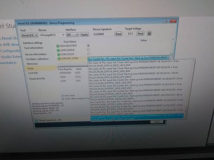Open the Device dropdown showing ATmega64C1
This screenshot has width=214, height=160.
[x=52, y=35]
